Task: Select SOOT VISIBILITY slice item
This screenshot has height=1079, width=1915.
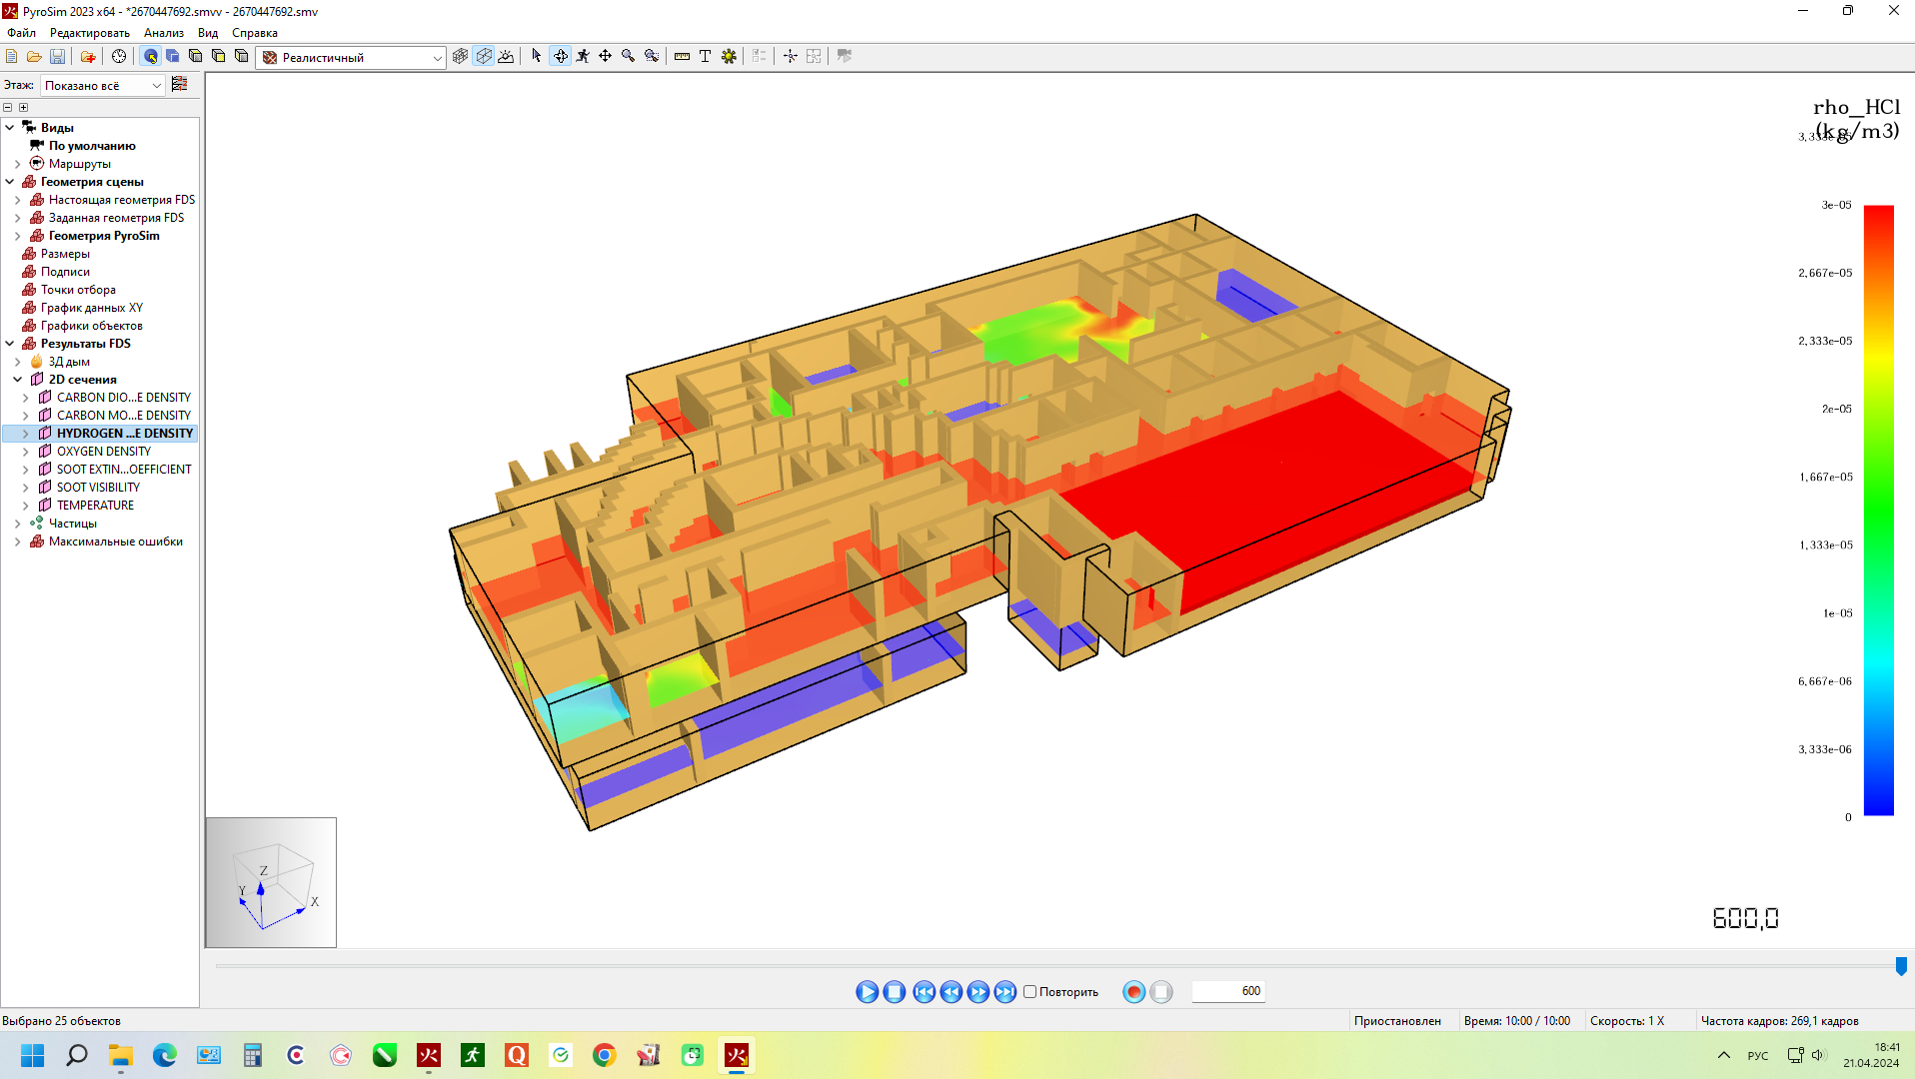Action: (98, 488)
